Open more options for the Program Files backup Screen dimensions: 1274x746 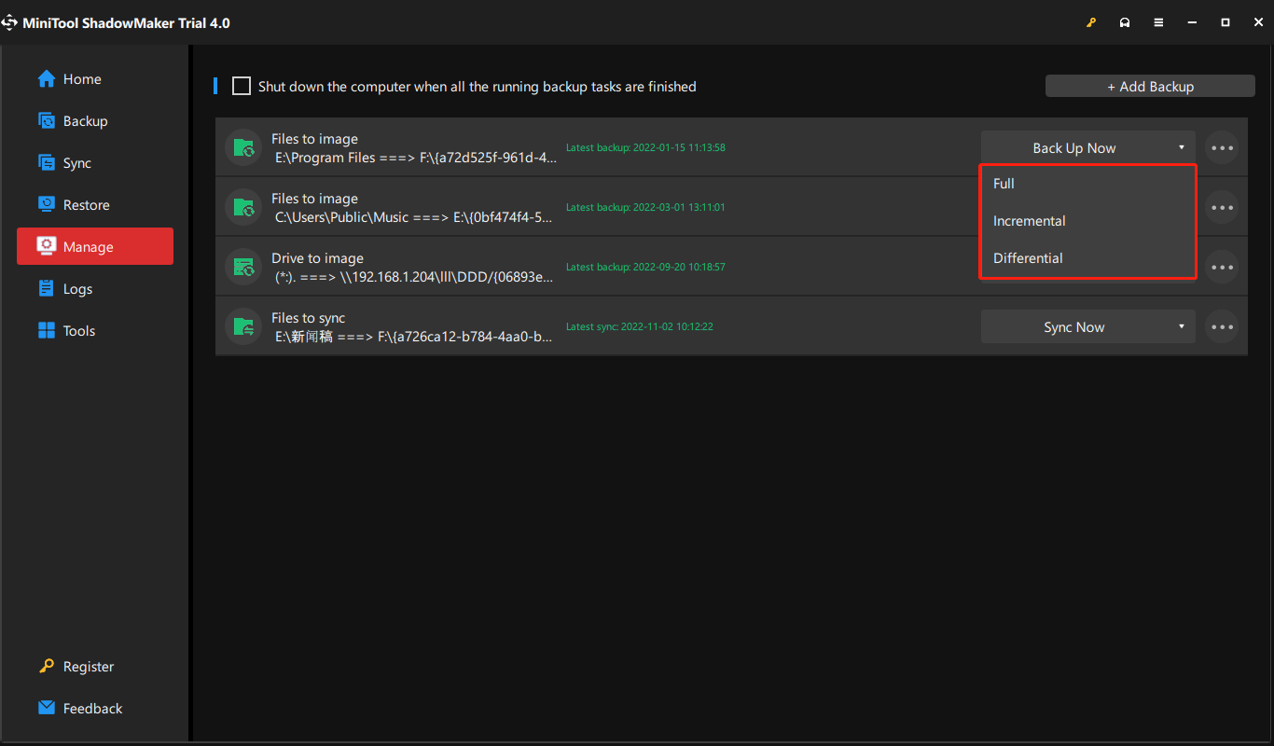pyautogui.click(x=1222, y=147)
